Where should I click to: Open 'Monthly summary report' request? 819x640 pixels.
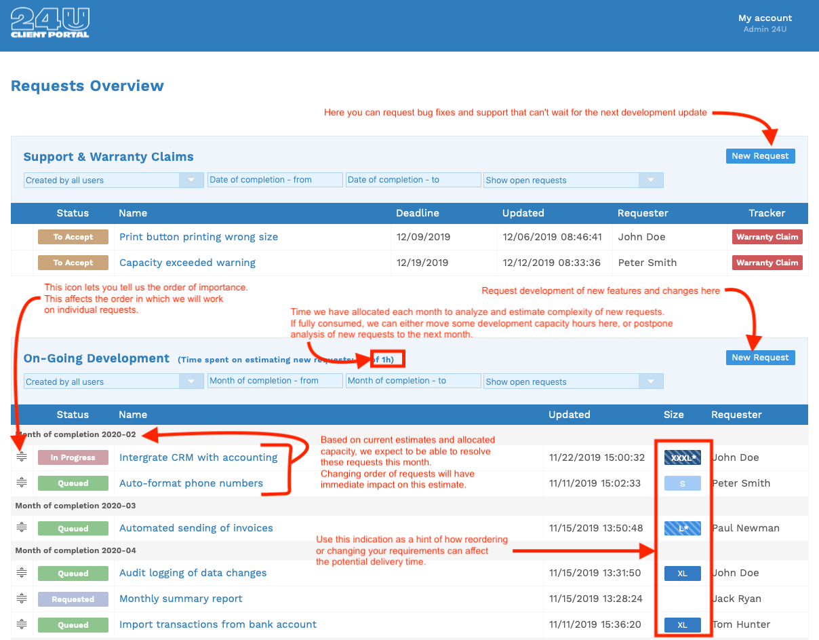click(x=181, y=599)
